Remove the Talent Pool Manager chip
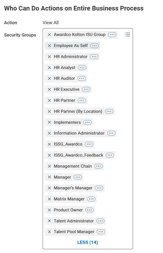The image size is (163, 253). click(49, 232)
